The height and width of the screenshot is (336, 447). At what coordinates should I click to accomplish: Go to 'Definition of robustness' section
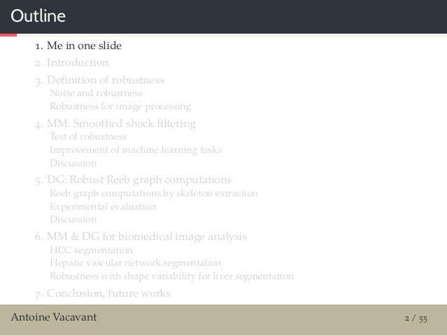point(99,80)
